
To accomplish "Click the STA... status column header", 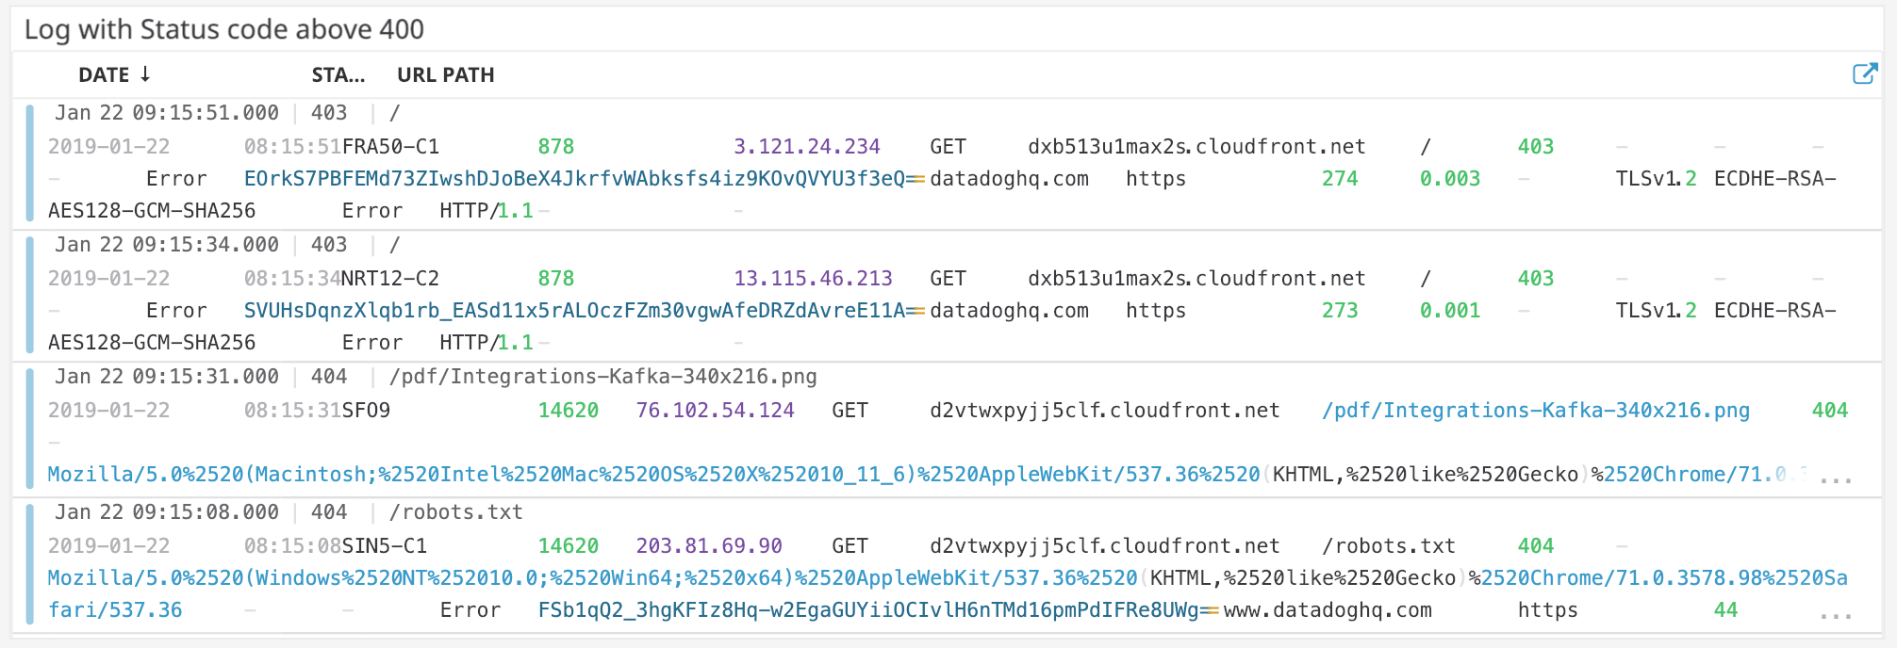I will [x=338, y=75].
